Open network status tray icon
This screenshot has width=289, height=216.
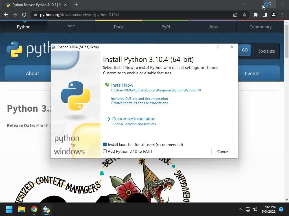248,209
